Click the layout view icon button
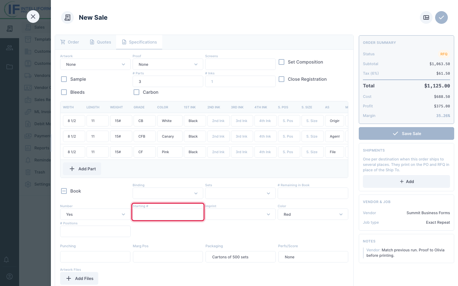This screenshot has height=286, width=458. (x=426, y=17)
